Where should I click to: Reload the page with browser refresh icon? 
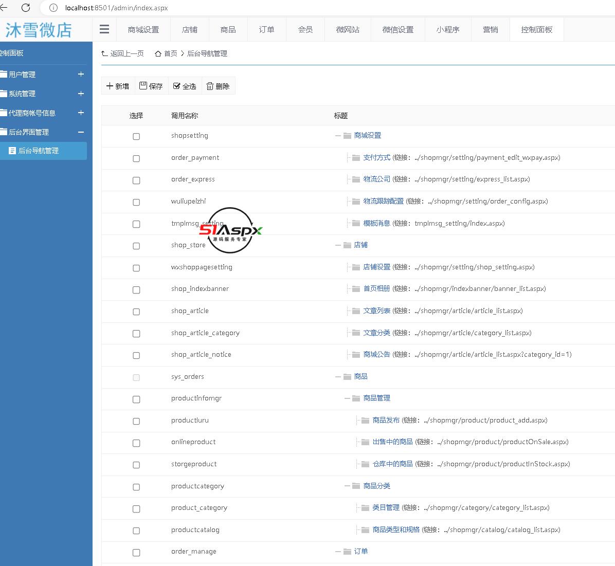[26, 8]
